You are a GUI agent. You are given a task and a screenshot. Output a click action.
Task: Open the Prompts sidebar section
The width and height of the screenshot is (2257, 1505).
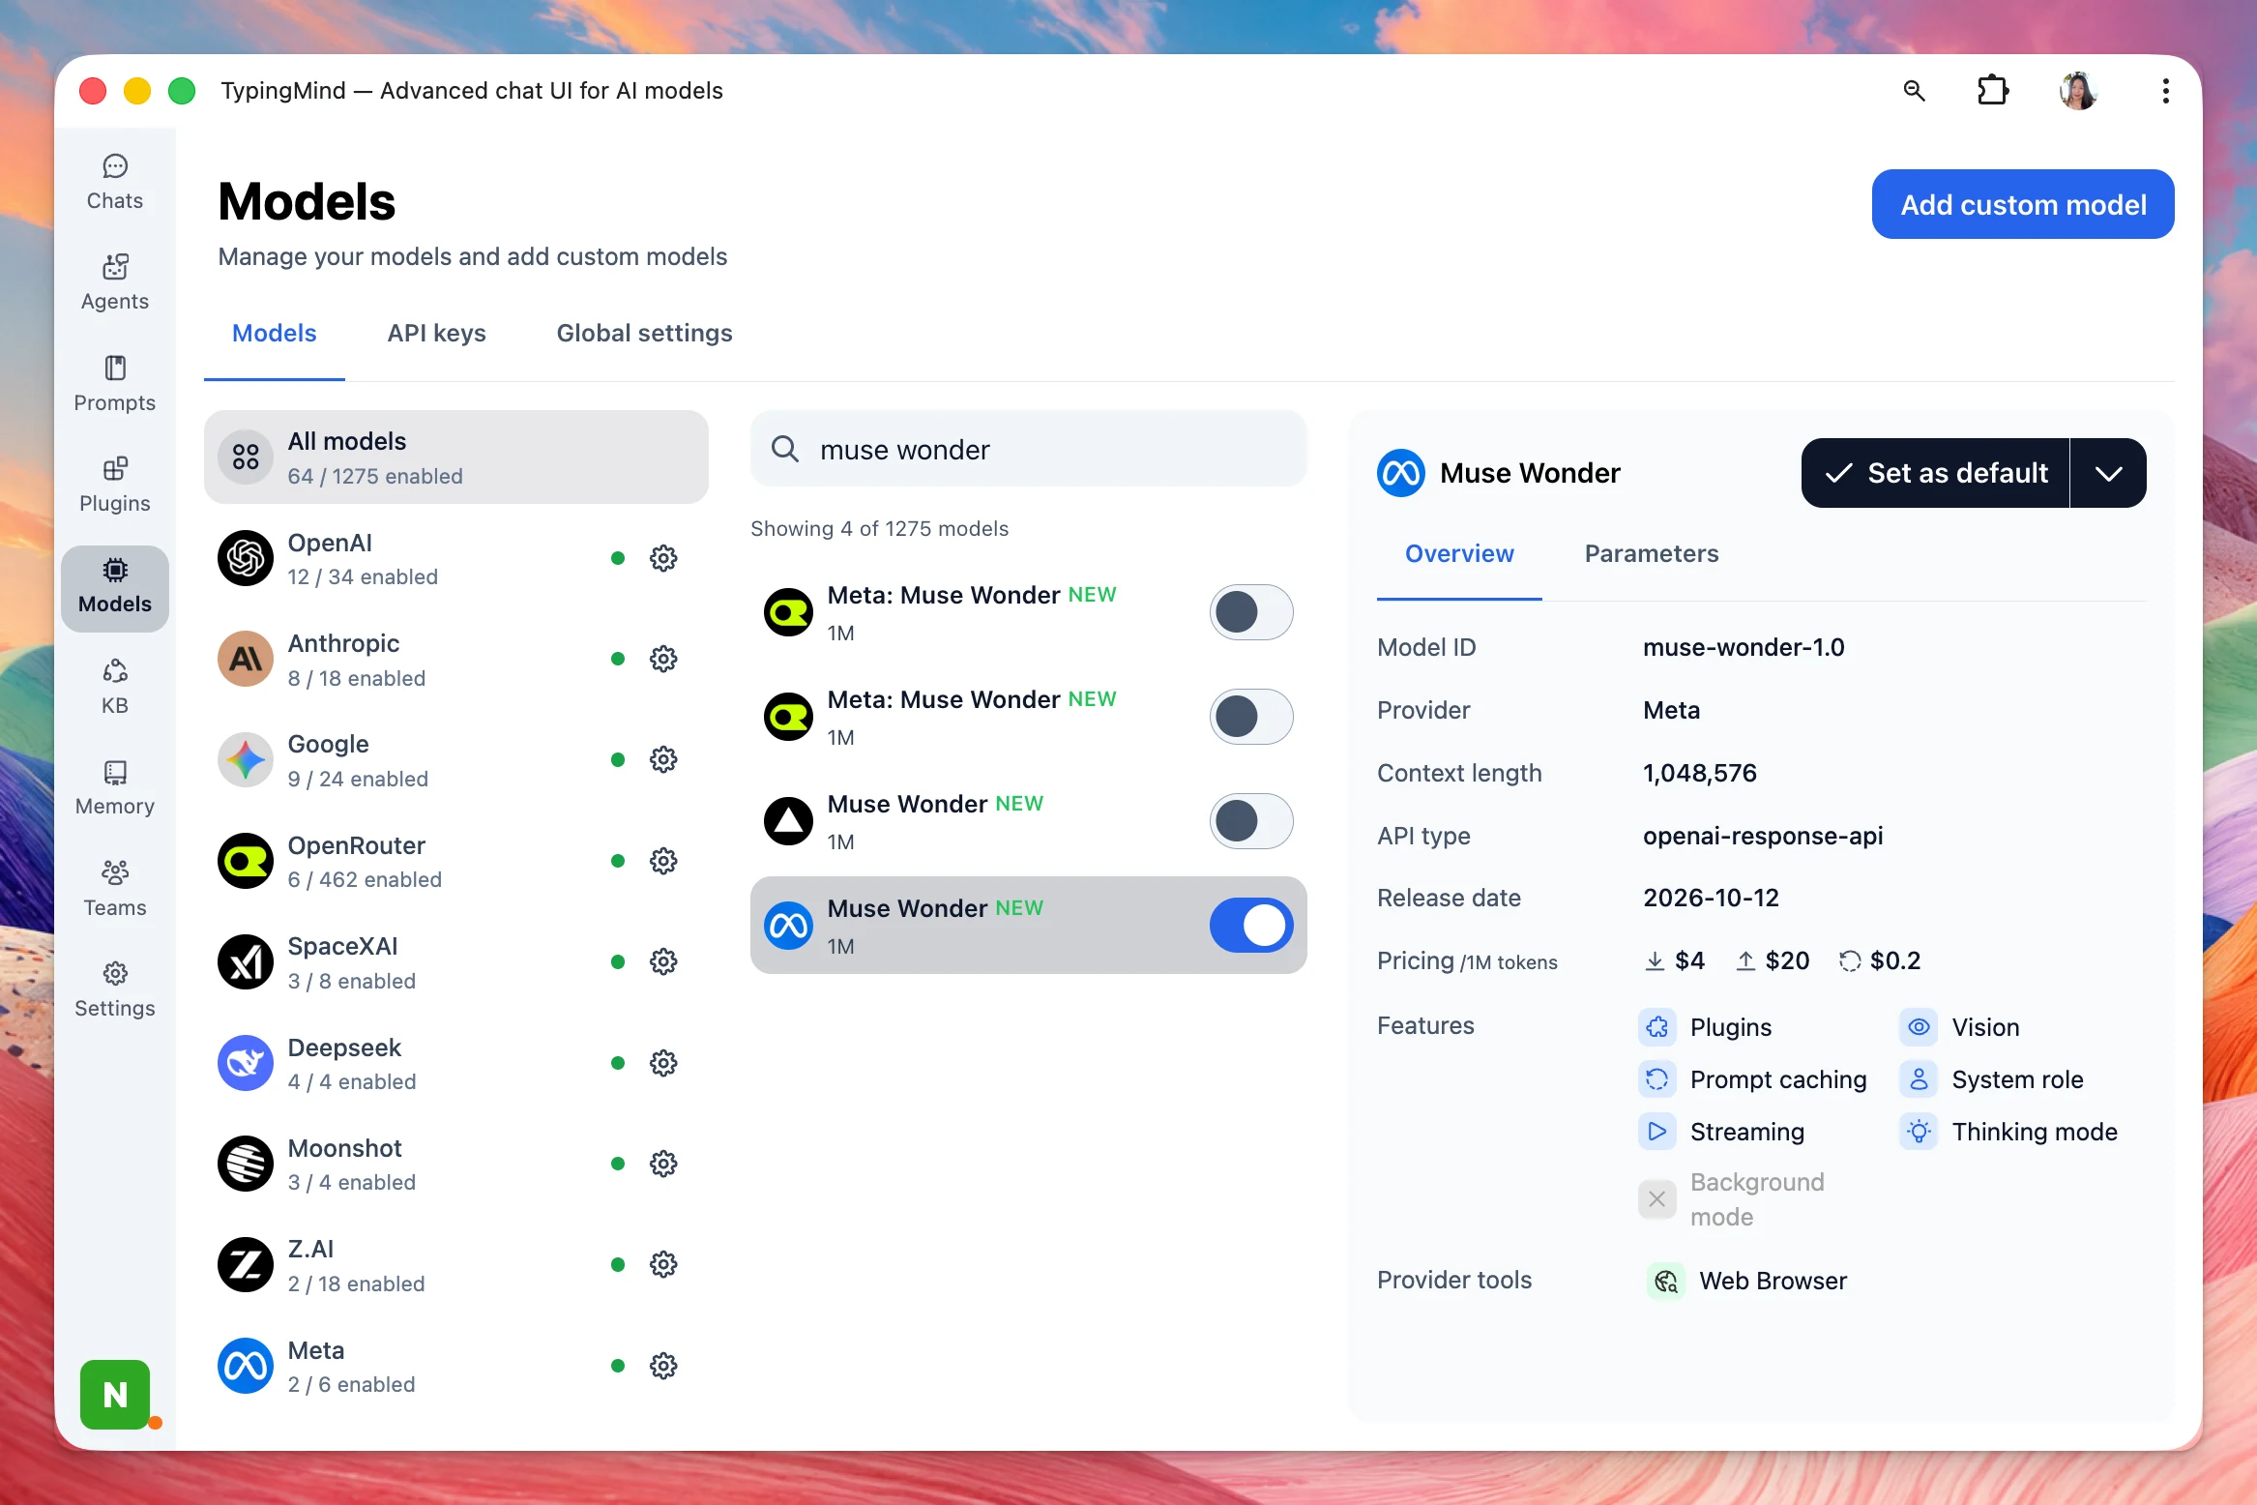(x=114, y=385)
